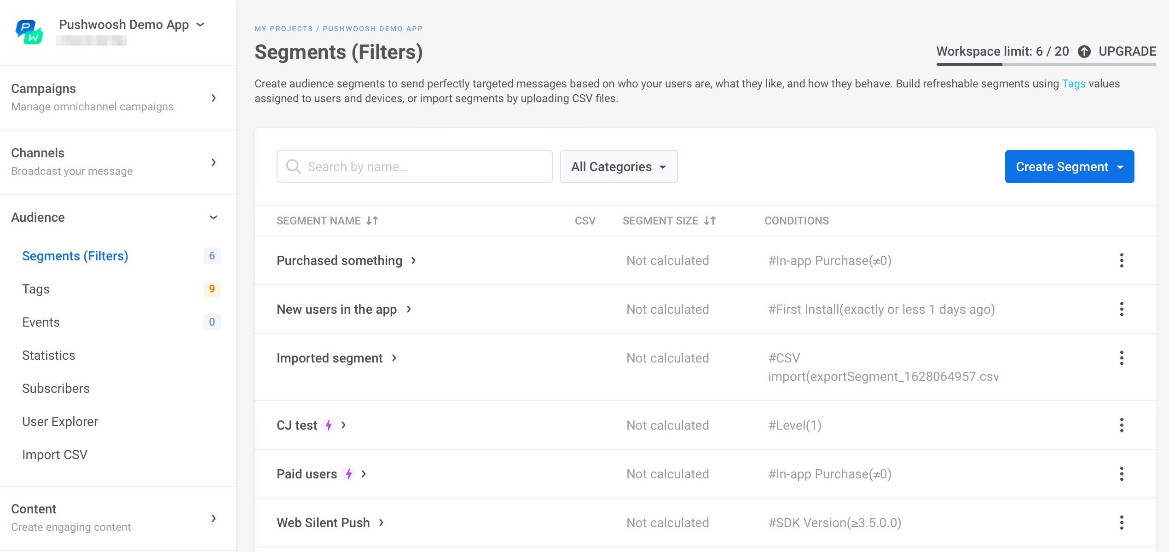Open User Explorer sidebar item
The image size is (1169, 552).
(60, 421)
